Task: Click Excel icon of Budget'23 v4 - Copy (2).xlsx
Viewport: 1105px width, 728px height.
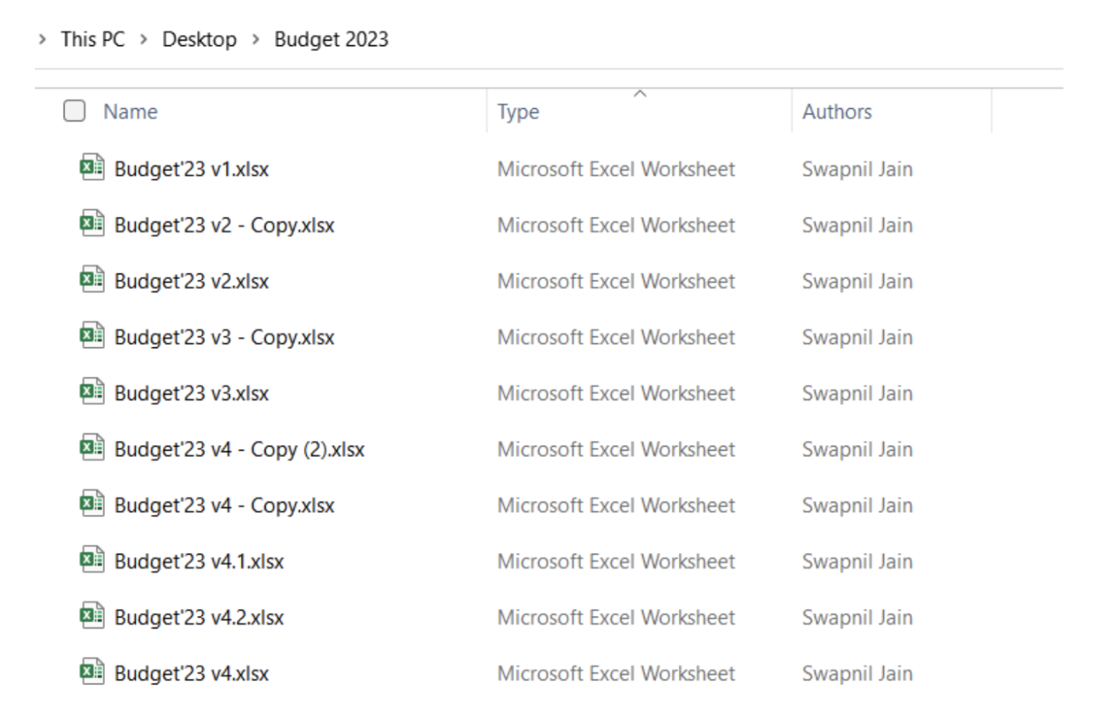Action: 92,448
